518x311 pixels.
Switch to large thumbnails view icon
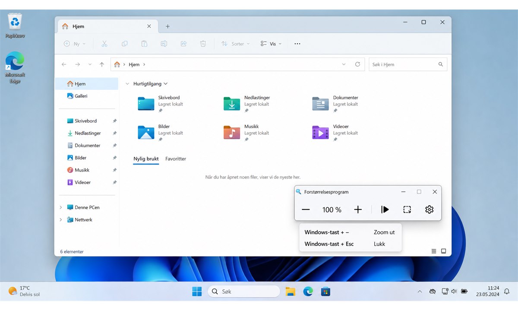443,251
